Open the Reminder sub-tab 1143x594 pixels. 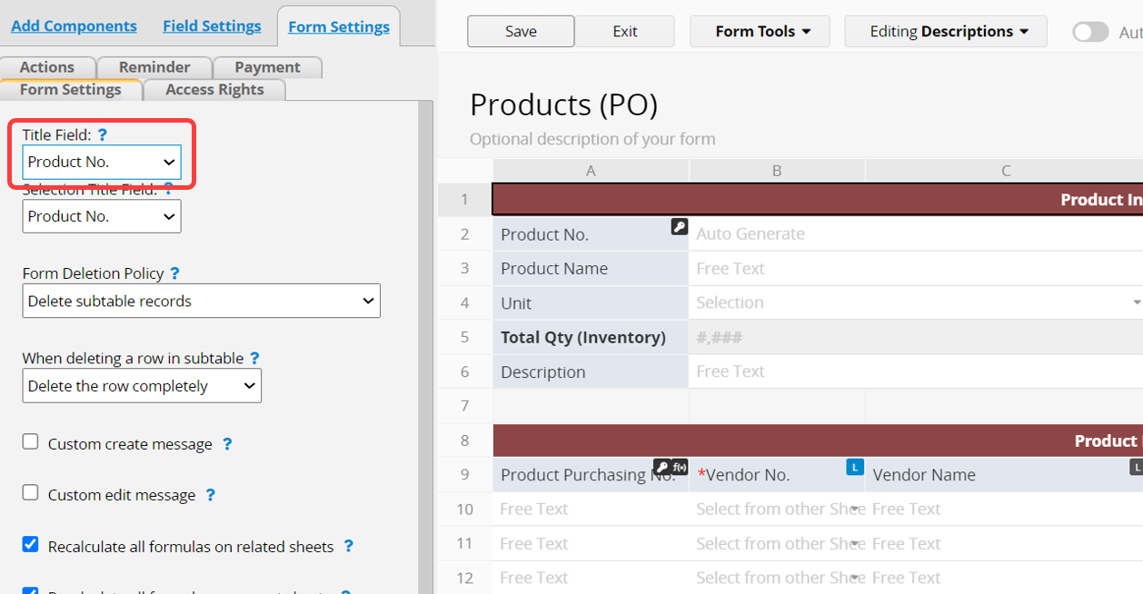pyautogui.click(x=154, y=67)
